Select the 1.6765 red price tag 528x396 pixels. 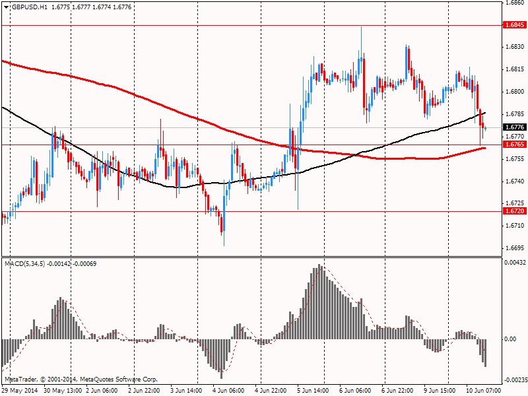coord(514,145)
